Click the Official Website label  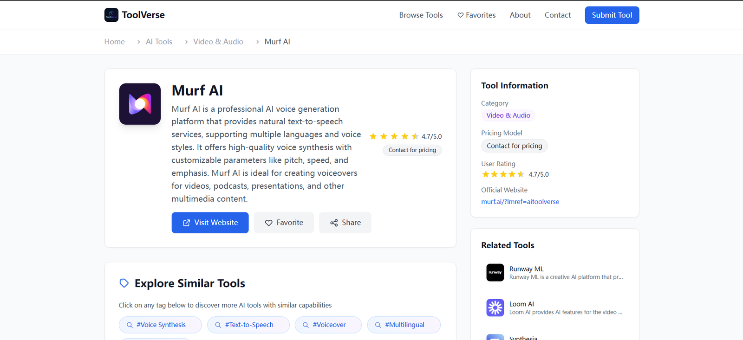pos(504,190)
